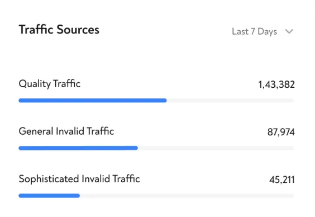Click the blue filled part of Sophisticated Invalid bar
The height and width of the screenshot is (217, 315).
tap(49, 196)
